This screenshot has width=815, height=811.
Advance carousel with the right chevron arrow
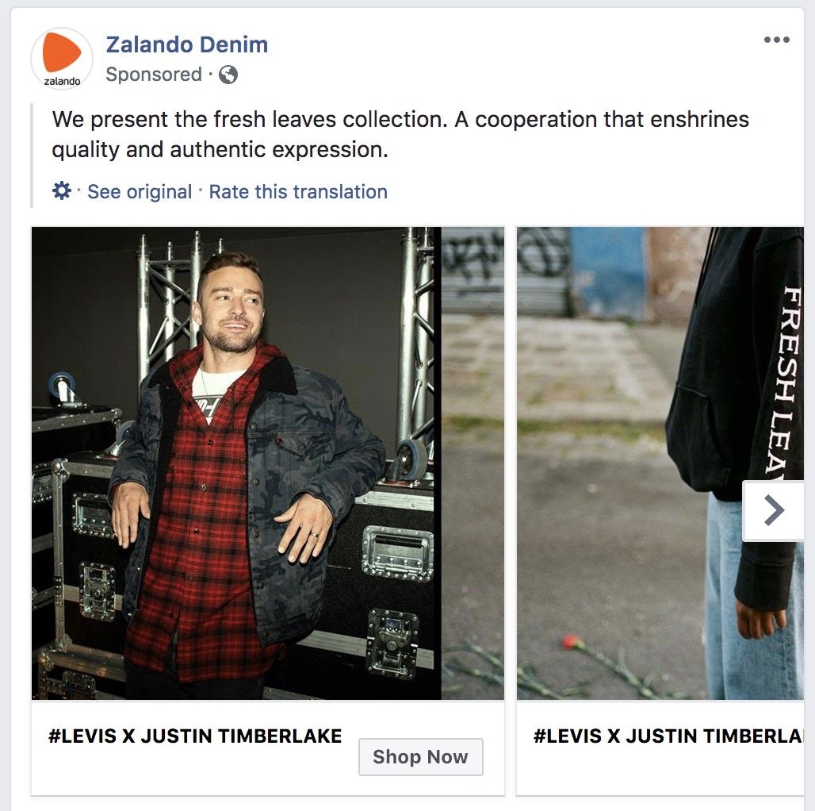(774, 511)
